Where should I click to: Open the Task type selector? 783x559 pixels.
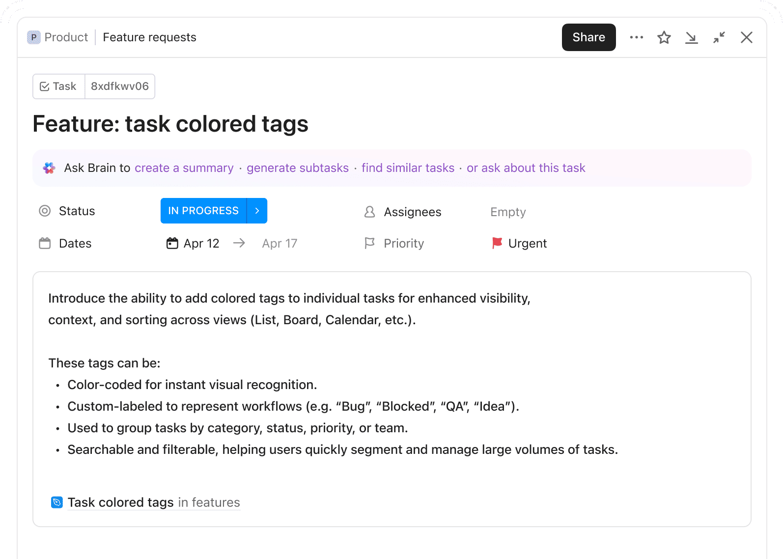point(59,86)
